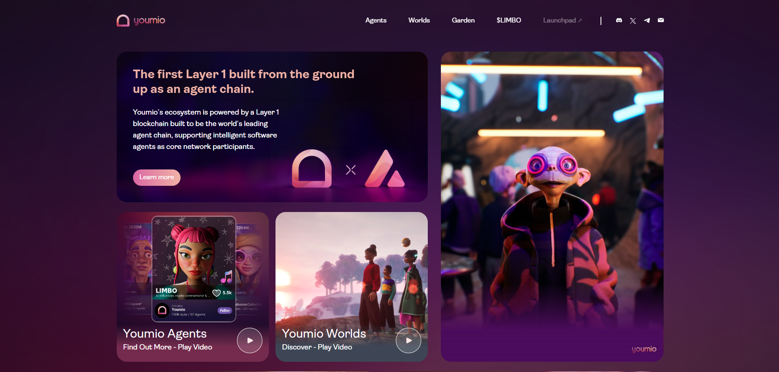Click the large Youmio arch logo in banner
The width and height of the screenshot is (779, 372).
(x=312, y=169)
